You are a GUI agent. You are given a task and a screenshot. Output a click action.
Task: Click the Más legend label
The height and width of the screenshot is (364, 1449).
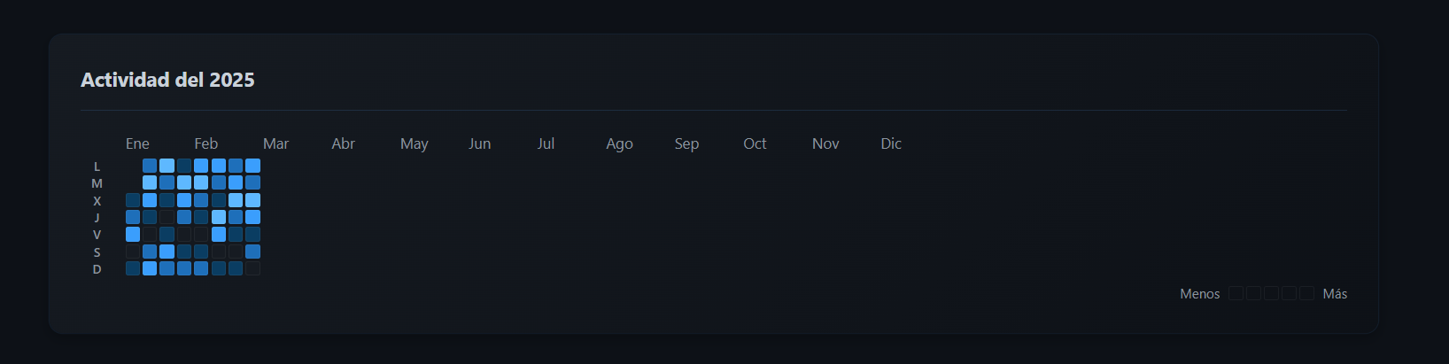[1335, 294]
